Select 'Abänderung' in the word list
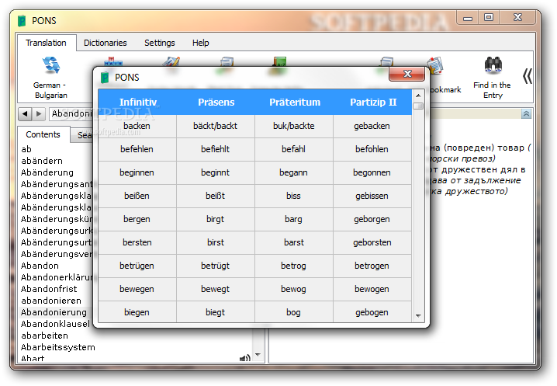 click(47, 172)
